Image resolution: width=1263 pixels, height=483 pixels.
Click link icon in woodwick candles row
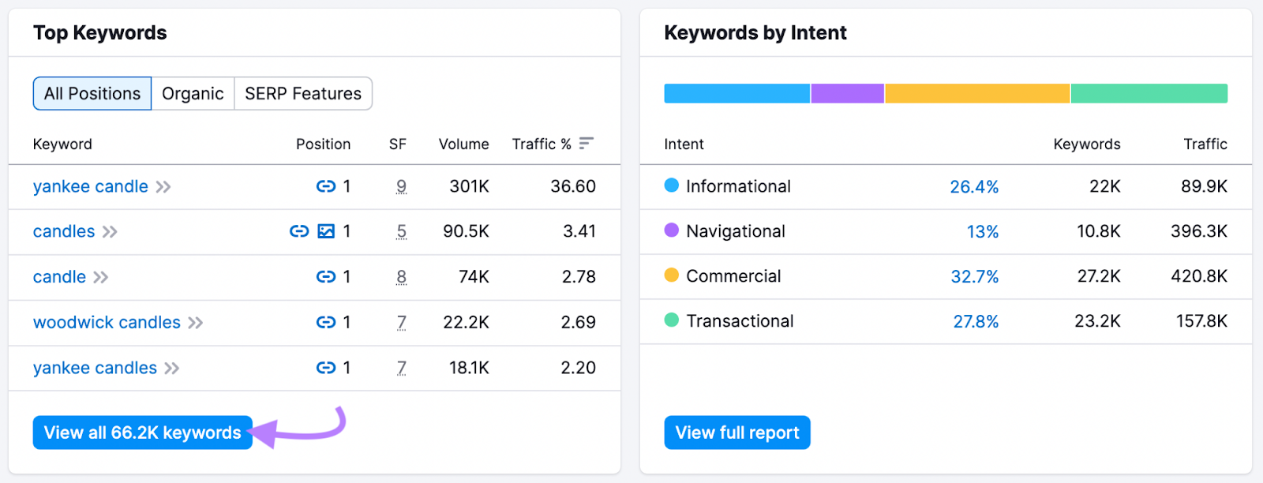325,322
